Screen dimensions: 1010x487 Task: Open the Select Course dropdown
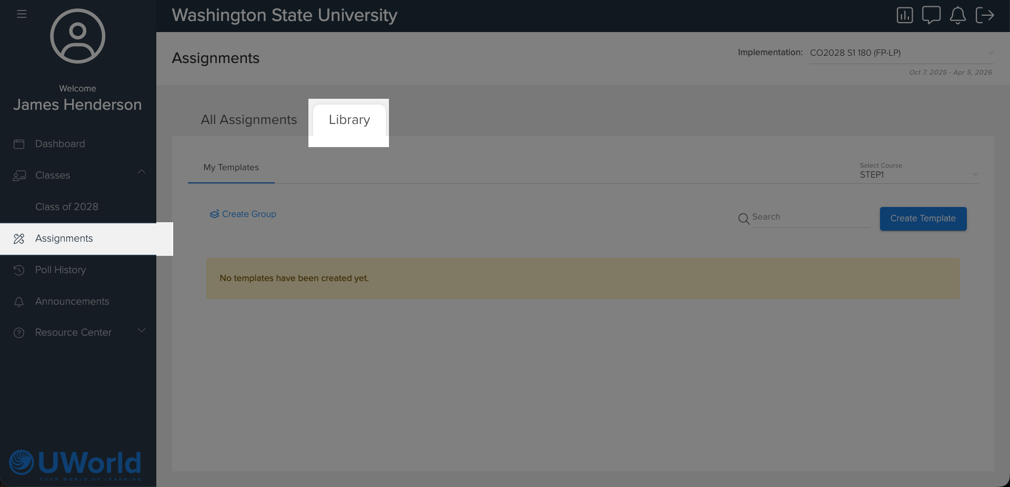tap(918, 174)
